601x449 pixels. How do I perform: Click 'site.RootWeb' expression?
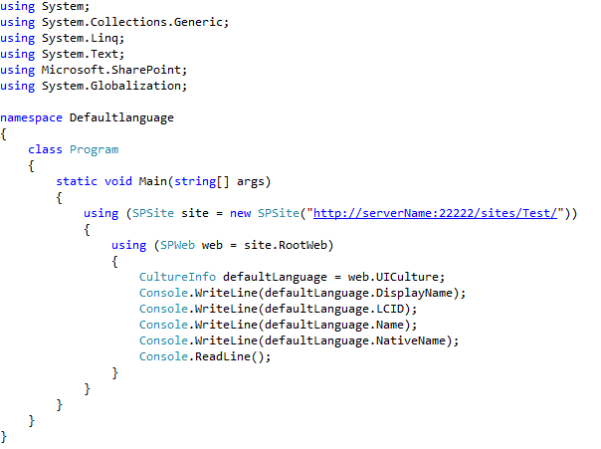coord(286,245)
